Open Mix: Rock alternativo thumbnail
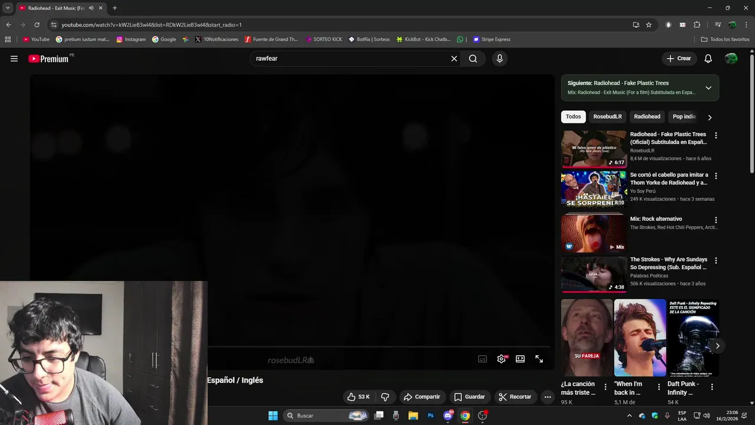 (593, 233)
